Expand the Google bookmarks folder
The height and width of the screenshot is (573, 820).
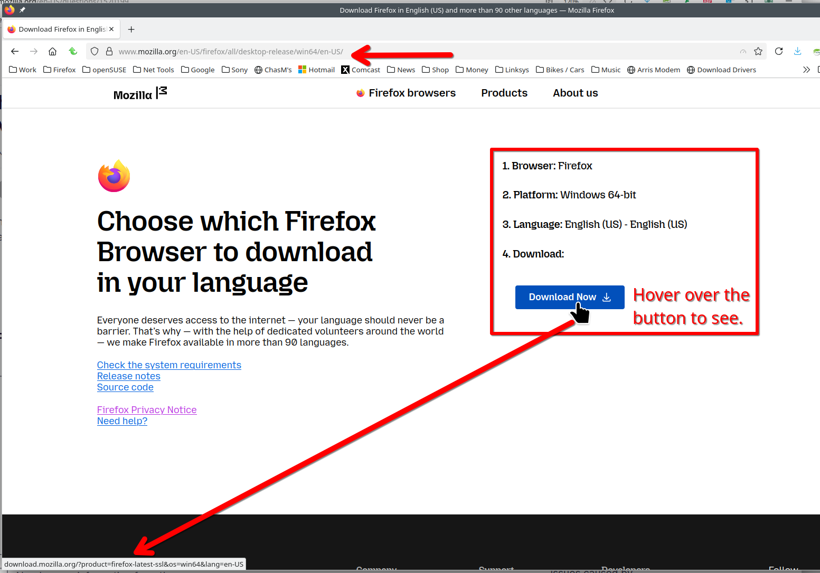[x=197, y=70]
